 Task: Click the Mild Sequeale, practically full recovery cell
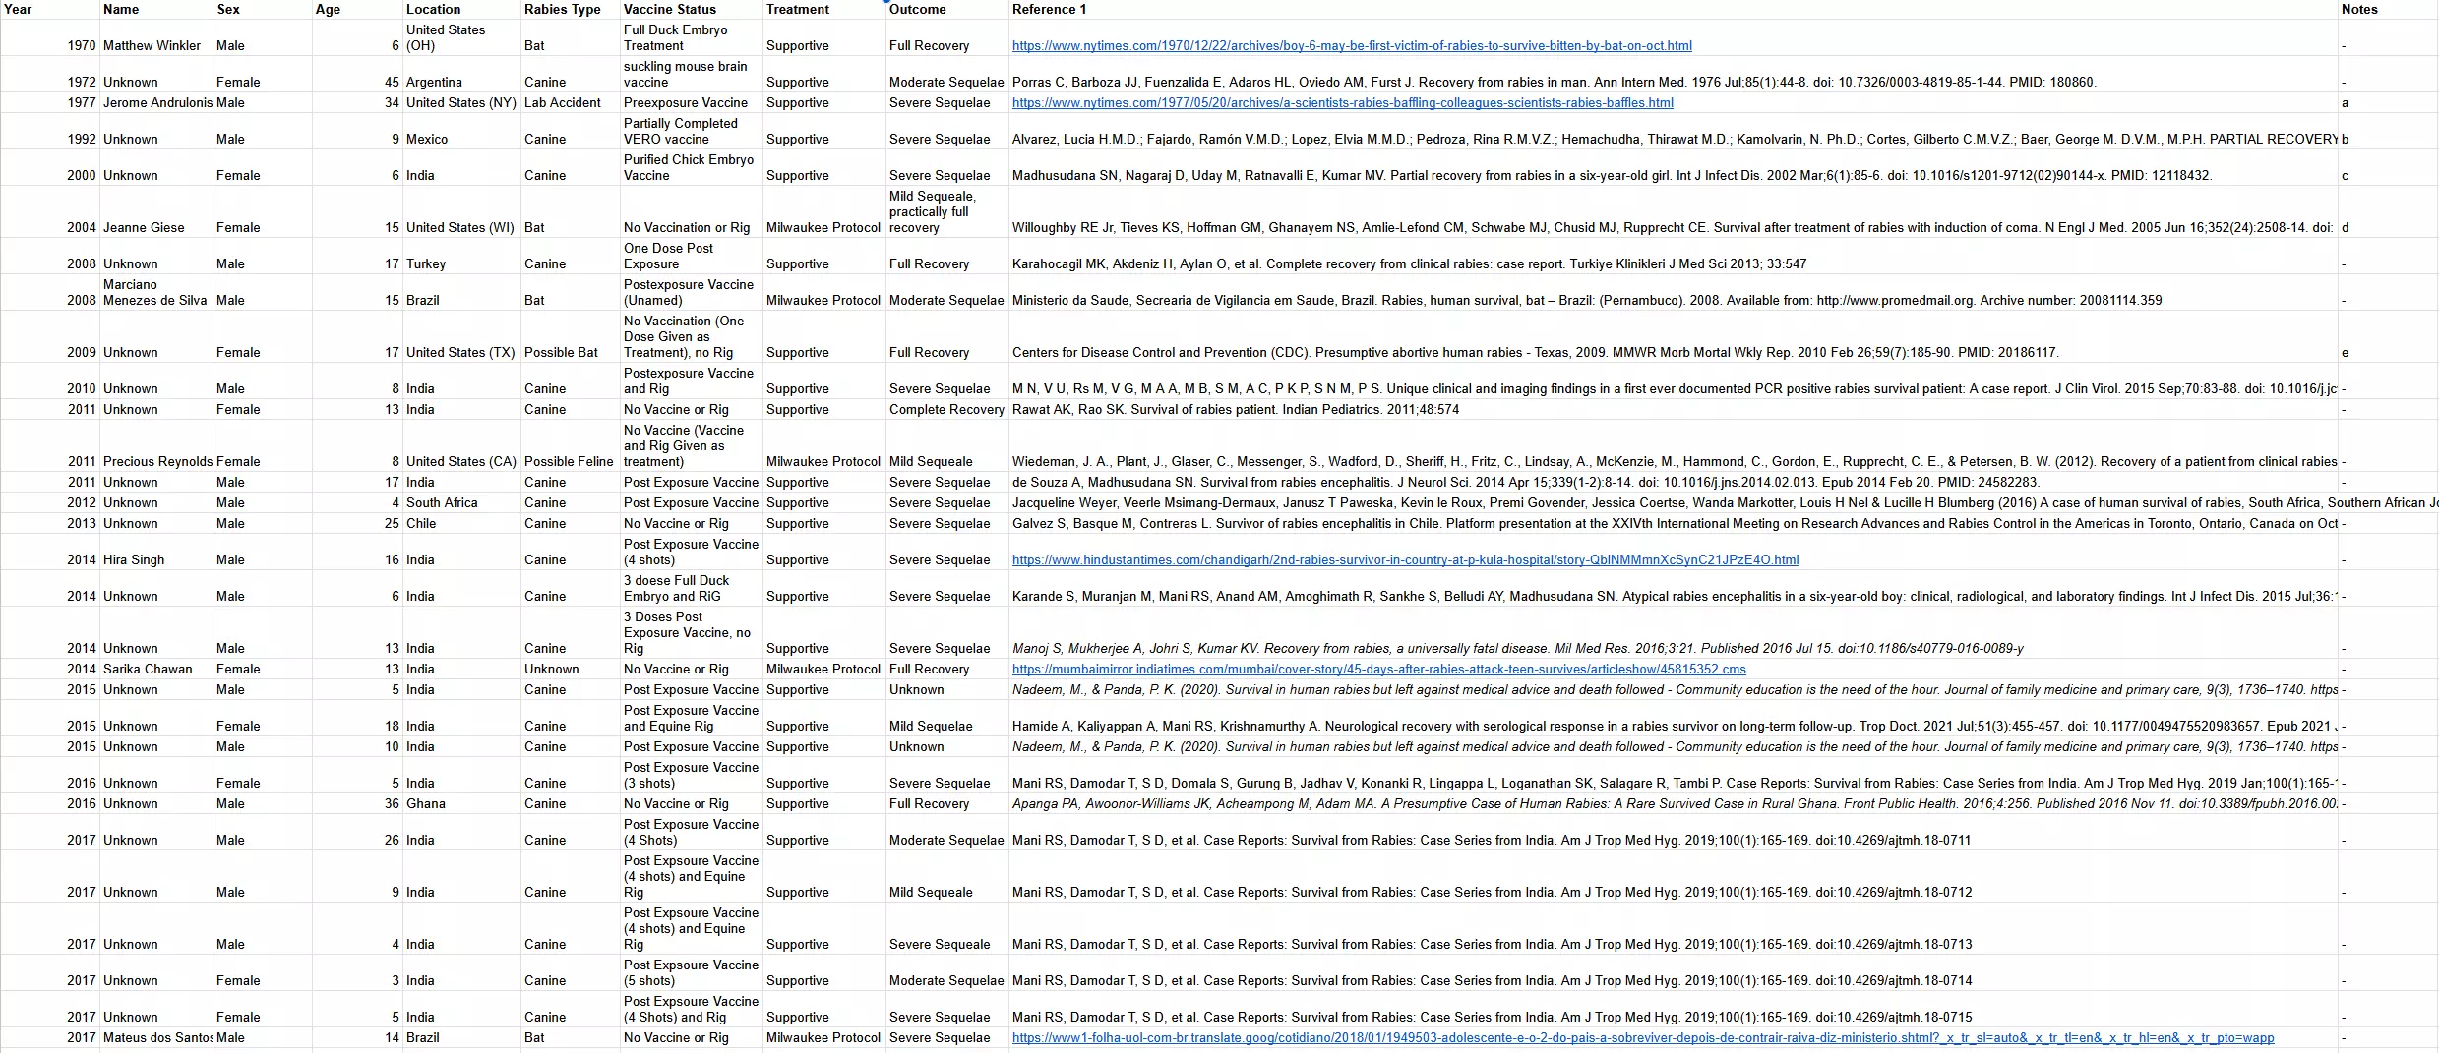946,212
